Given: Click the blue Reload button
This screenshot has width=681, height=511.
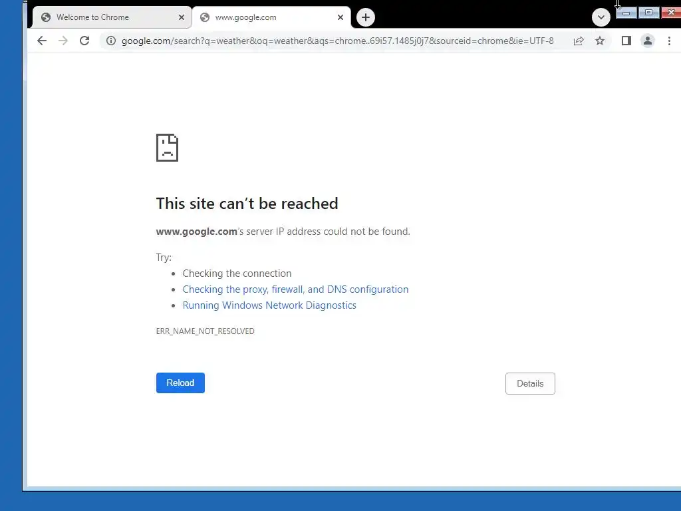Looking at the screenshot, I should (180, 383).
